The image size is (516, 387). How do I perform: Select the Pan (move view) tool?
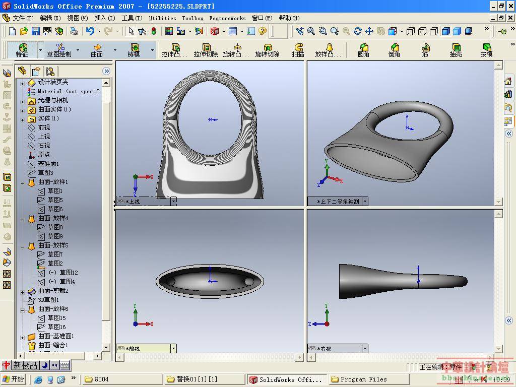[x=369, y=31]
